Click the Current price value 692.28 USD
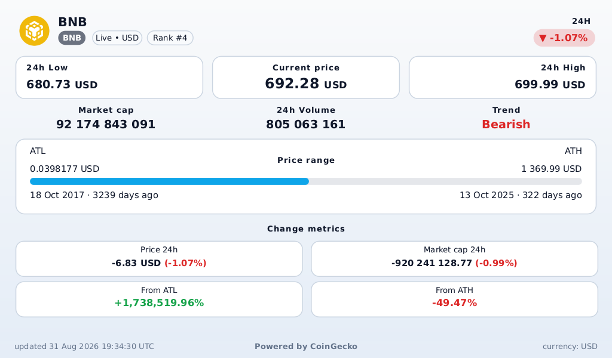 click(x=305, y=84)
